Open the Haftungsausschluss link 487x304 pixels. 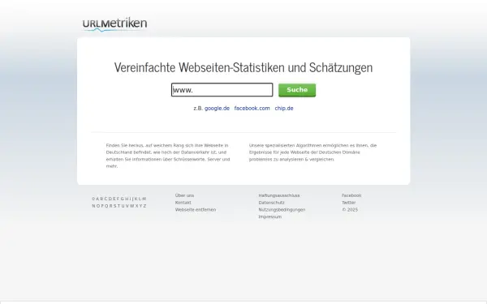(x=279, y=195)
